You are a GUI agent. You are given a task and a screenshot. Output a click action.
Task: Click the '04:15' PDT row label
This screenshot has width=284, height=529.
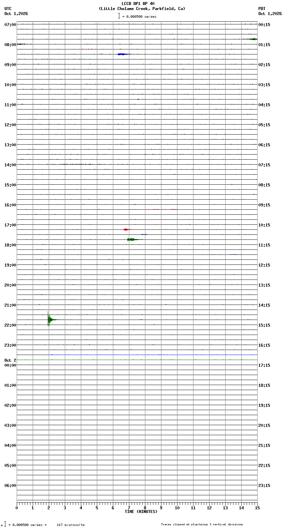click(264, 105)
